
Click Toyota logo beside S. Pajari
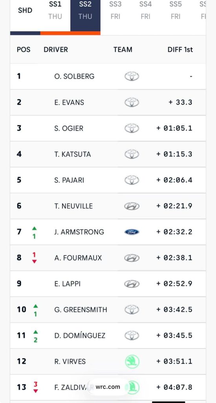click(132, 180)
